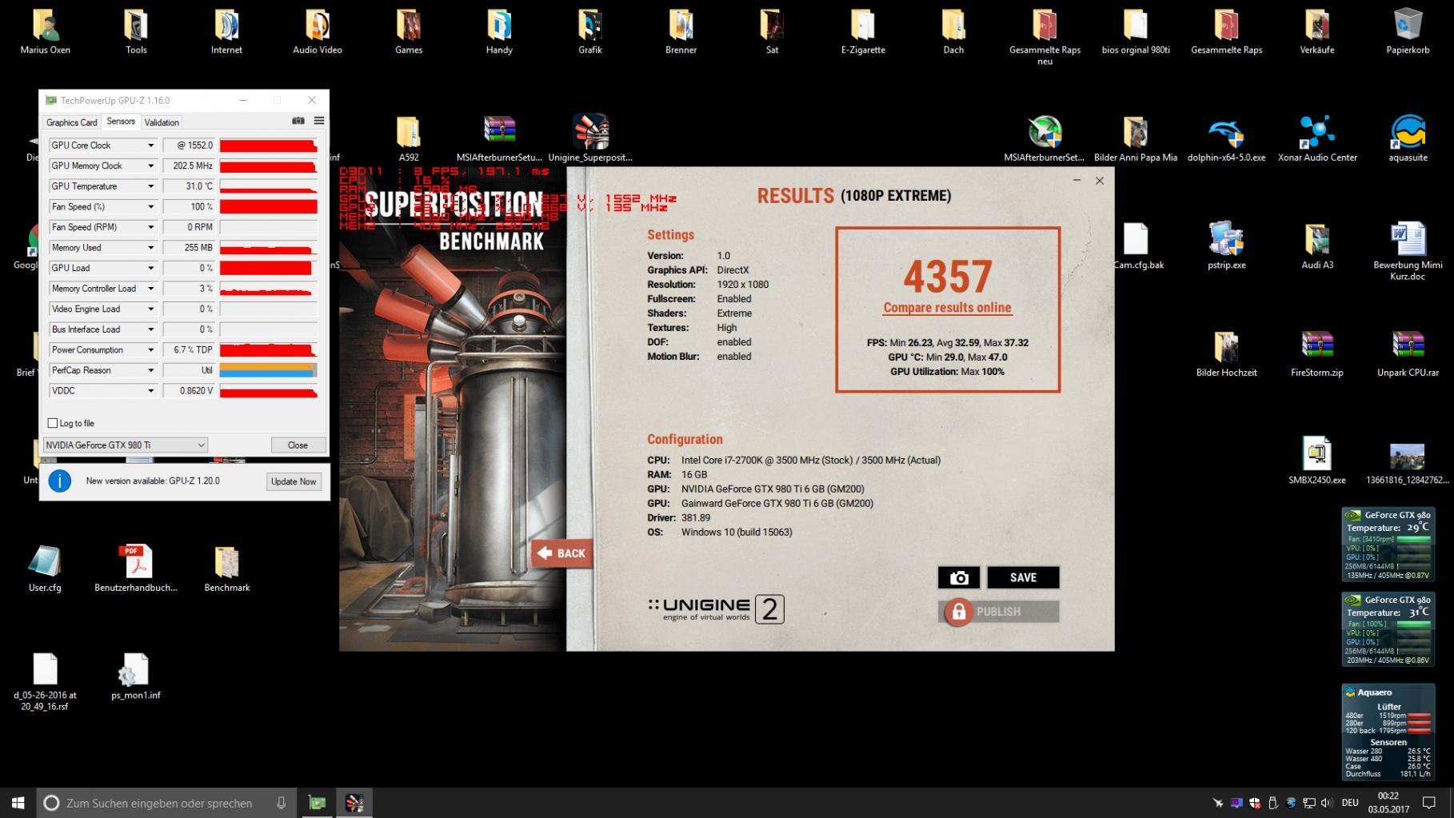Click the GPU-Z Close button
The width and height of the screenshot is (1454, 818).
298,445
